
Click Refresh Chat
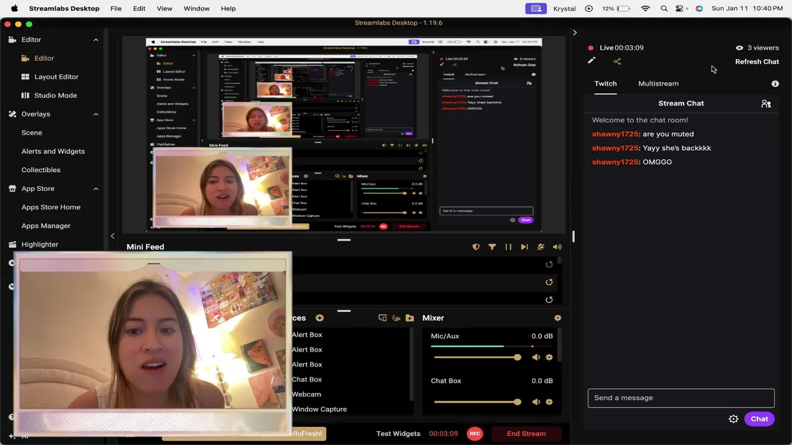point(757,62)
